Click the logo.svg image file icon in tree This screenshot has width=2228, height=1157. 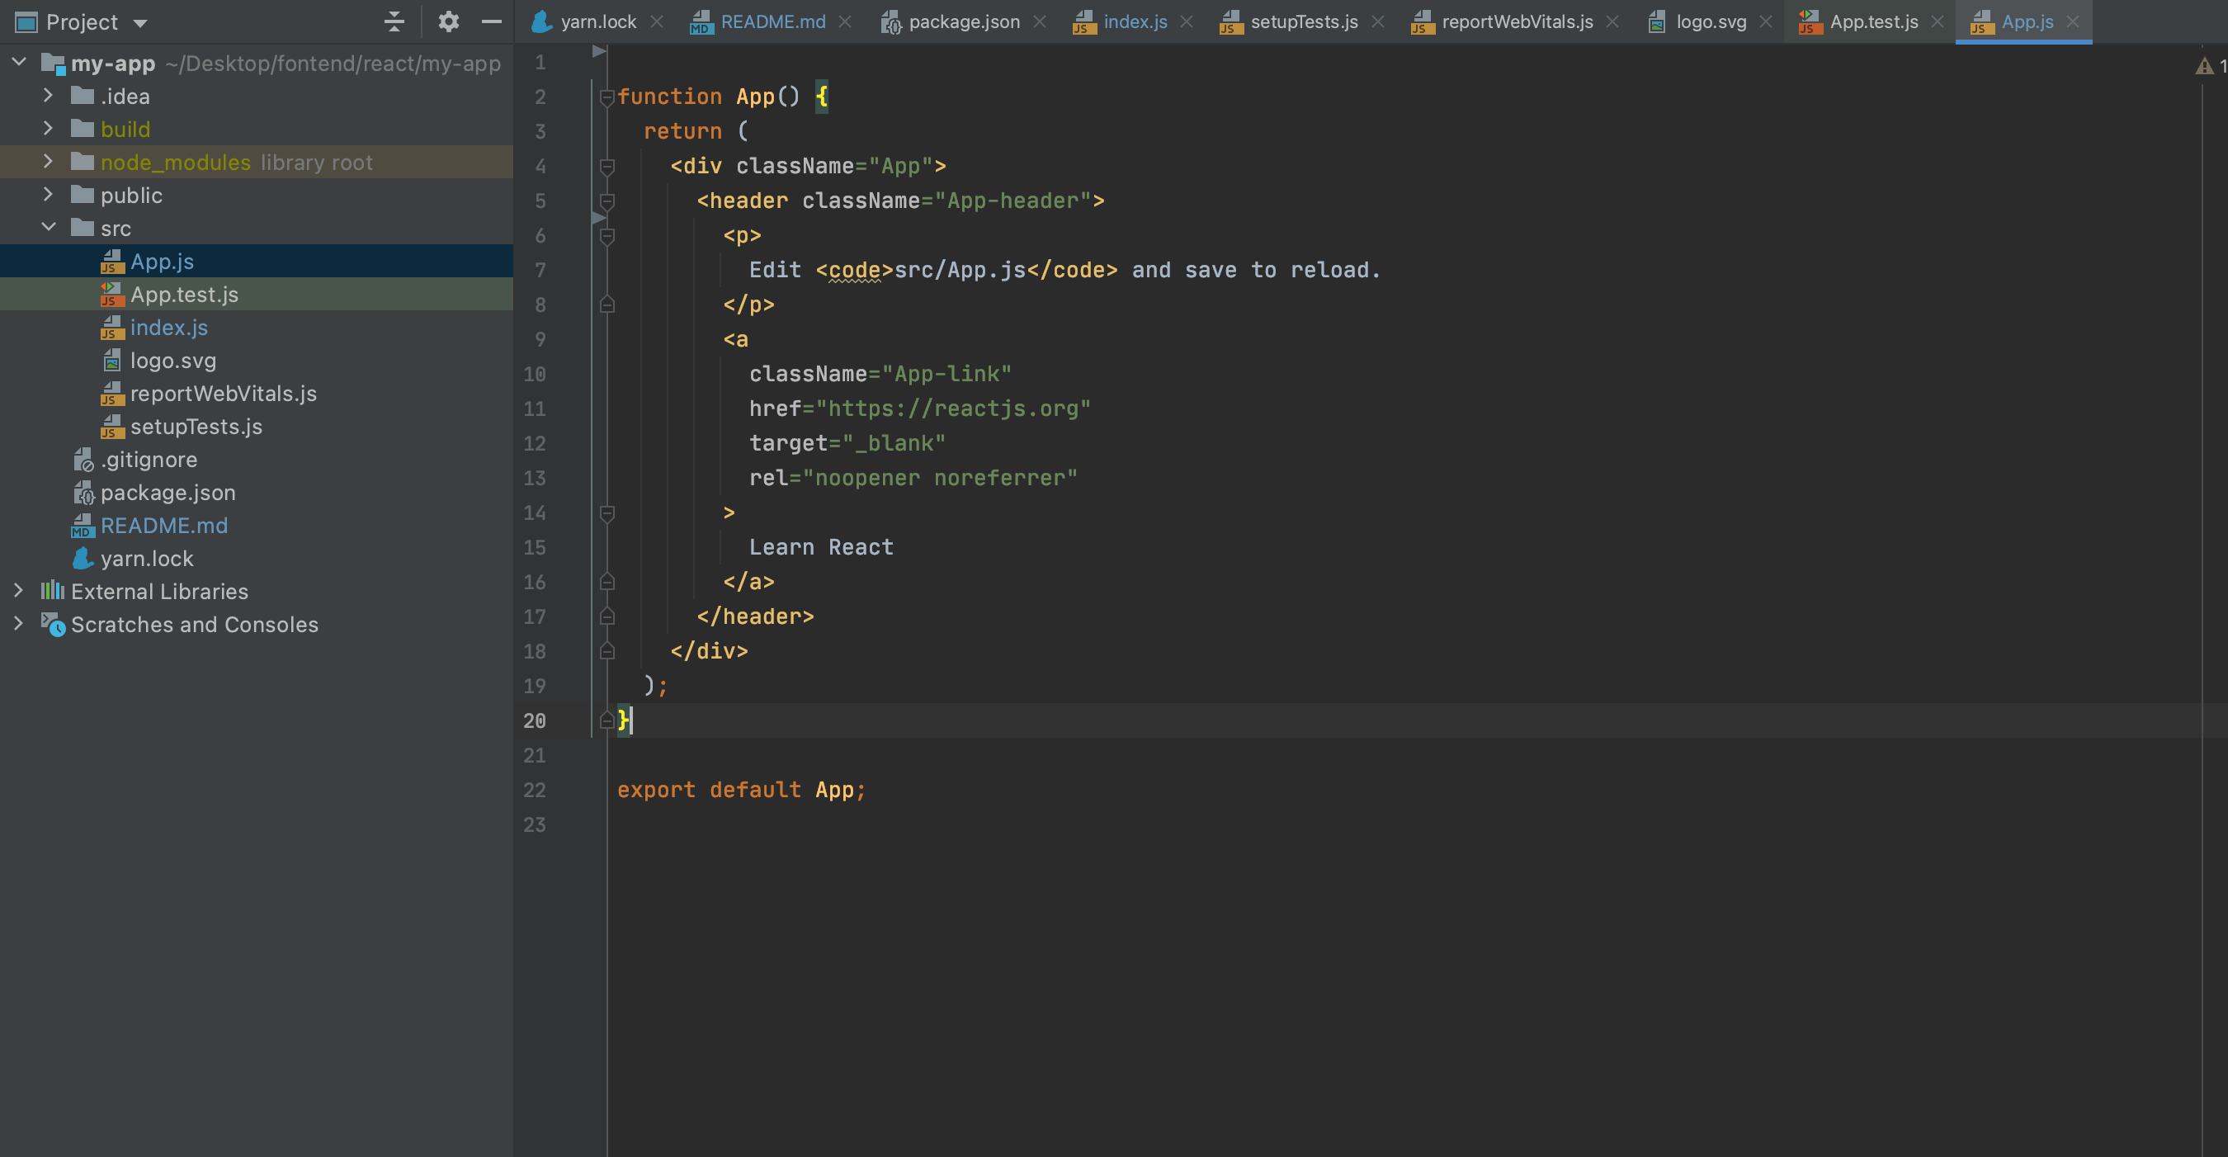[112, 360]
